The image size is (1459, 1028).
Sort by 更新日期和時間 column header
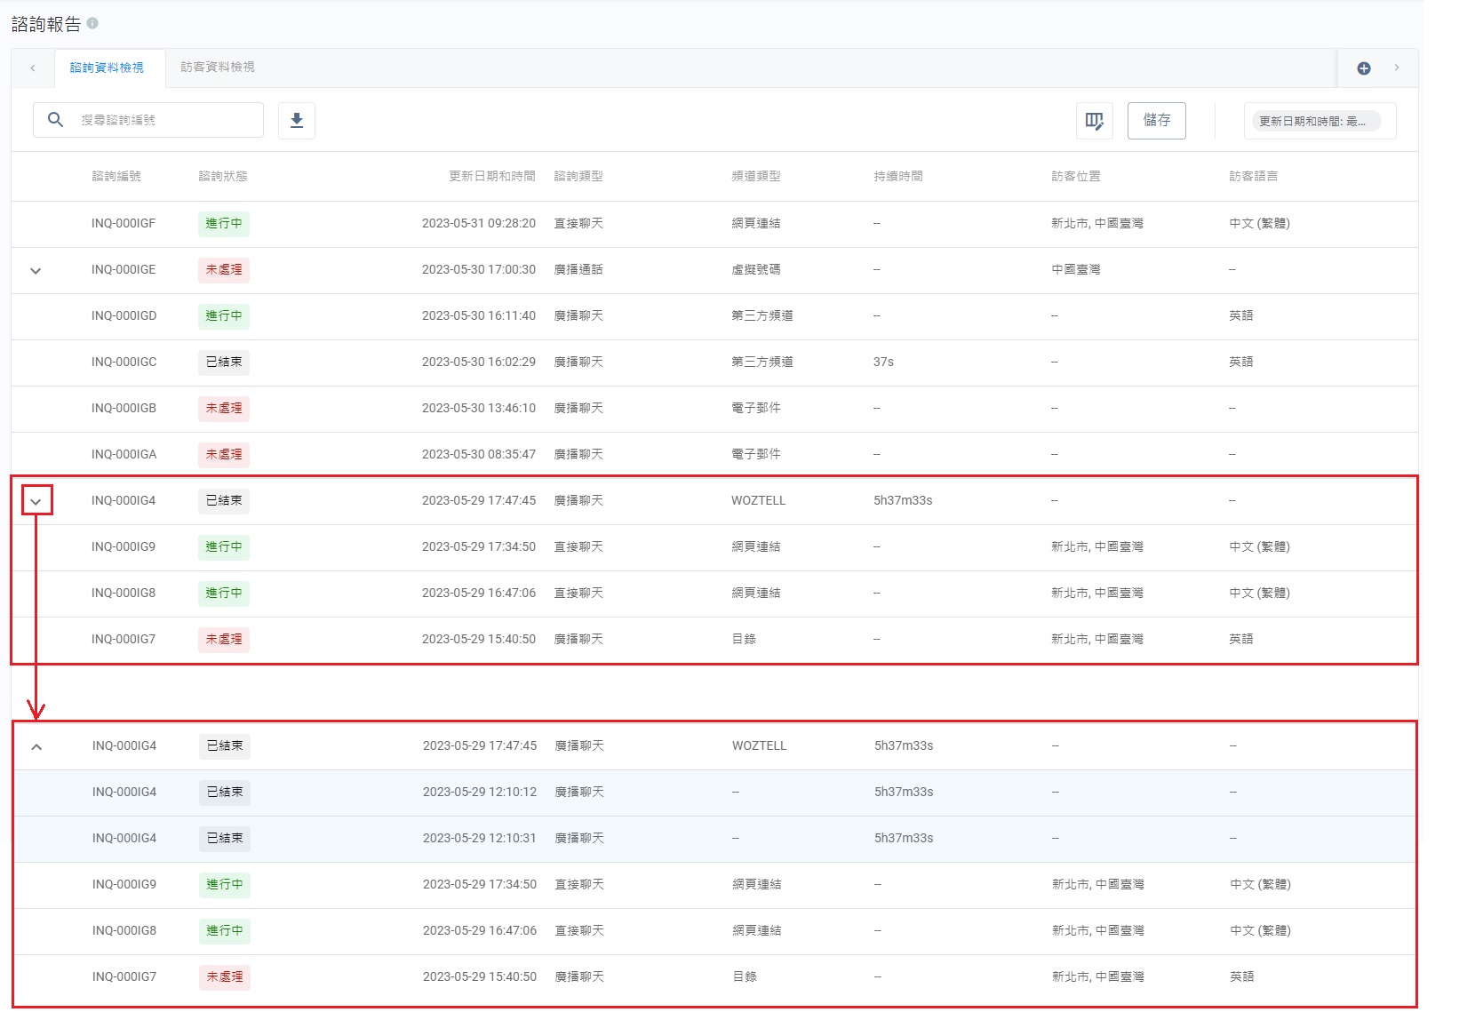(x=491, y=177)
